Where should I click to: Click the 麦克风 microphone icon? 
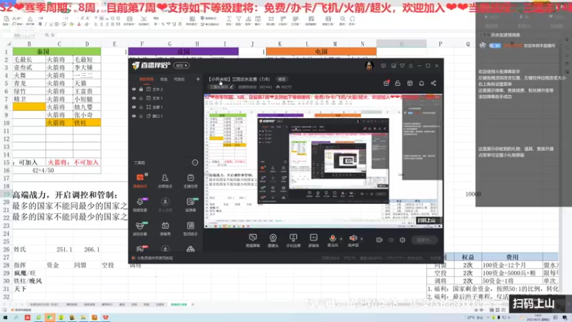tap(332, 240)
